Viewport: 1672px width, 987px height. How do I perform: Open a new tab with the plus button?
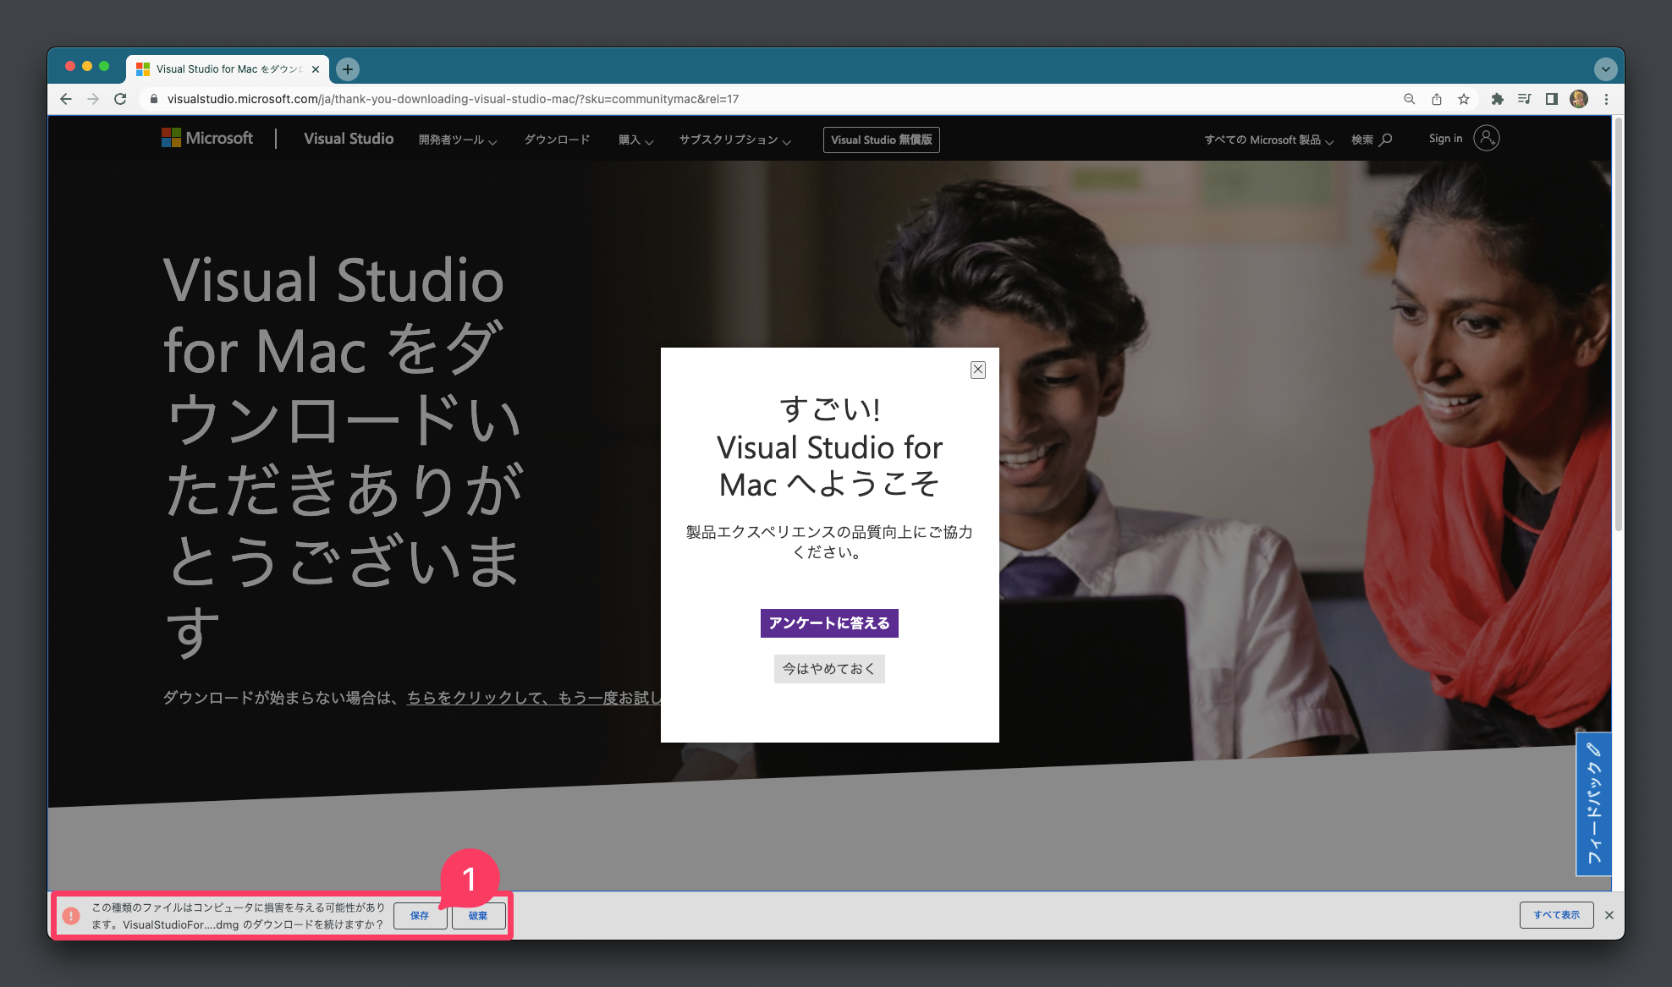348,69
